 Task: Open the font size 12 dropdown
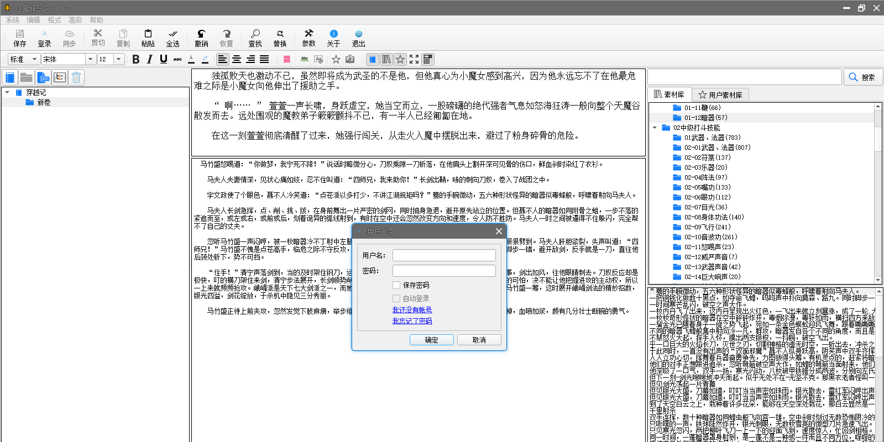(118, 59)
